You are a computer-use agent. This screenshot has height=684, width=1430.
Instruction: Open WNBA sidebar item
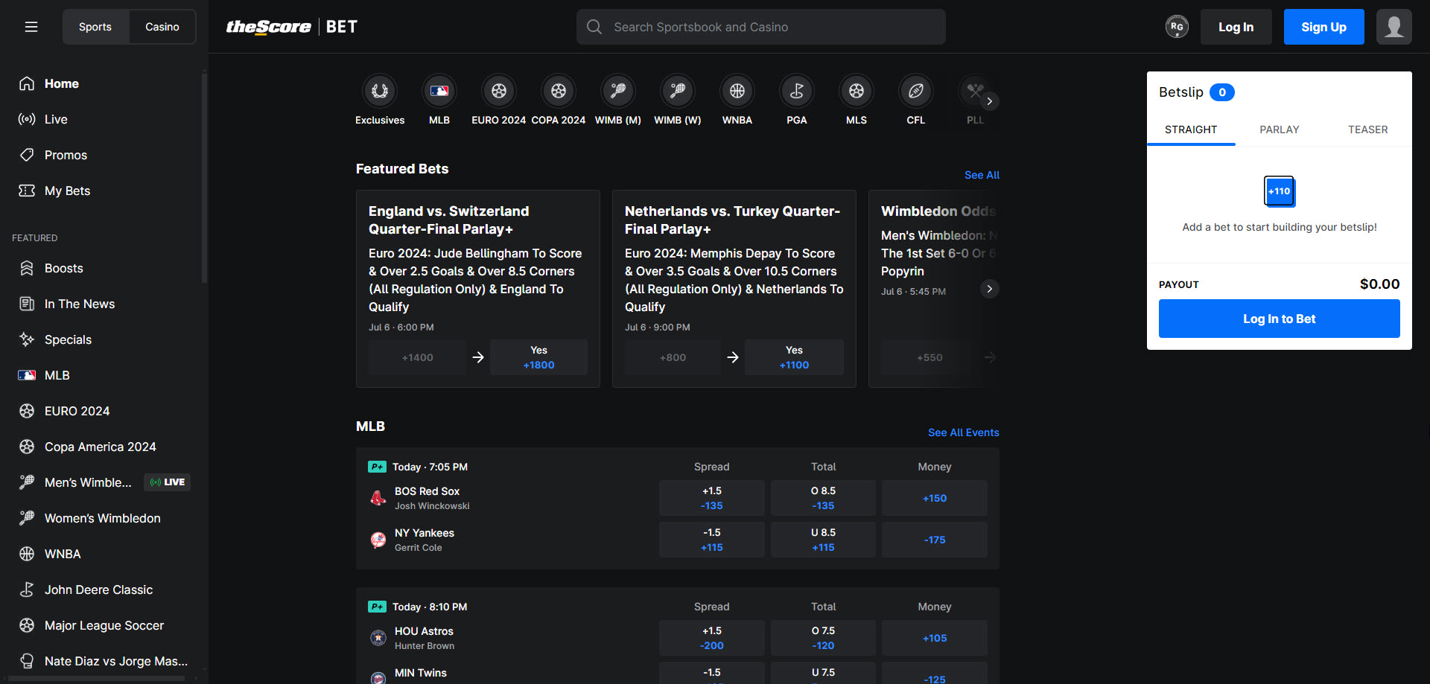[x=101, y=554]
